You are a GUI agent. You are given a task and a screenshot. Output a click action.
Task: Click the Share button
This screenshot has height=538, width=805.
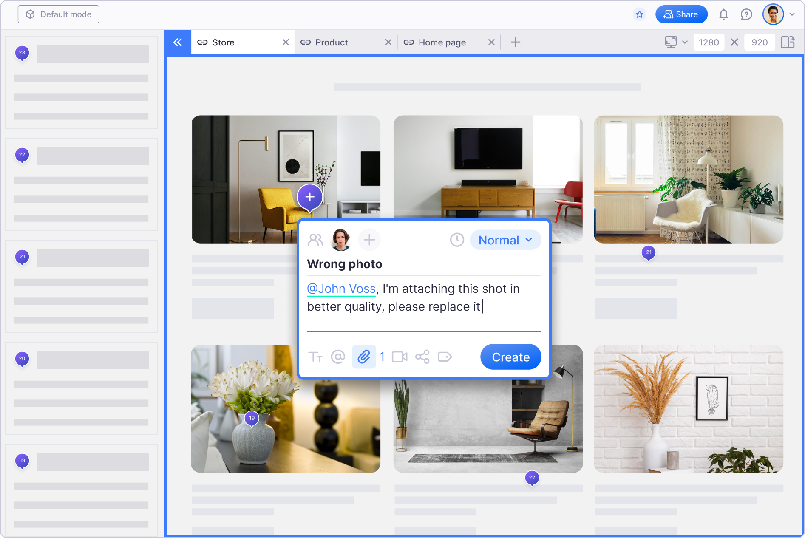[x=681, y=14]
